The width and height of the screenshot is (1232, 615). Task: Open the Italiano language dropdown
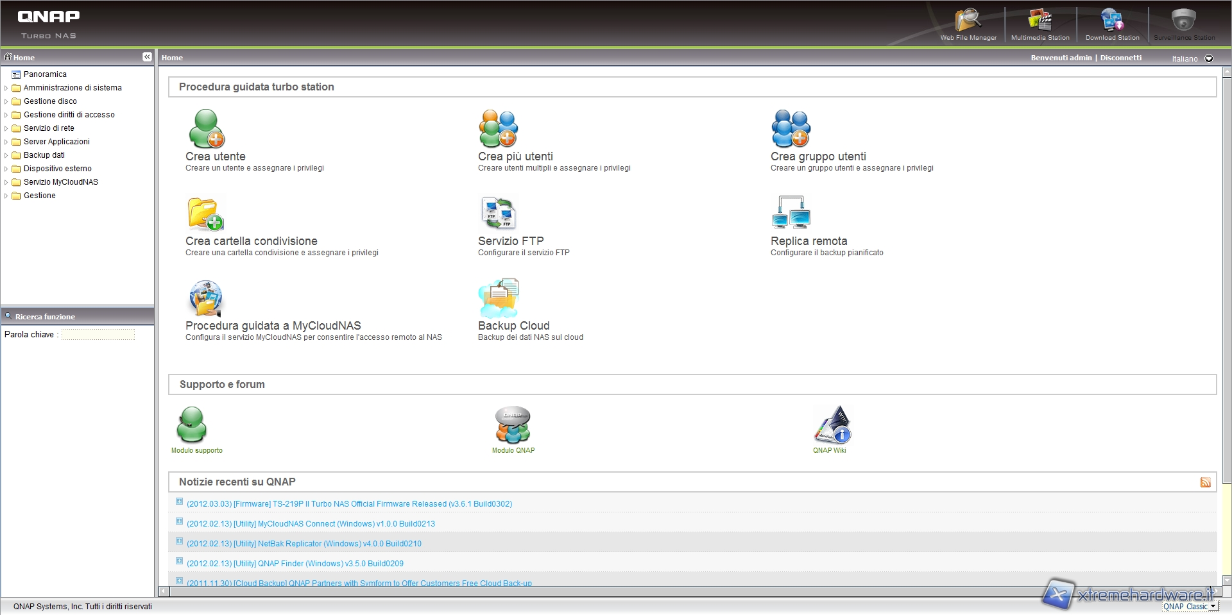click(x=1209, y=58)
